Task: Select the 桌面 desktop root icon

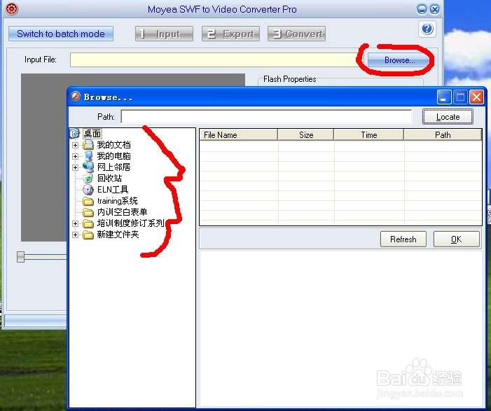Action: (74, 133)
